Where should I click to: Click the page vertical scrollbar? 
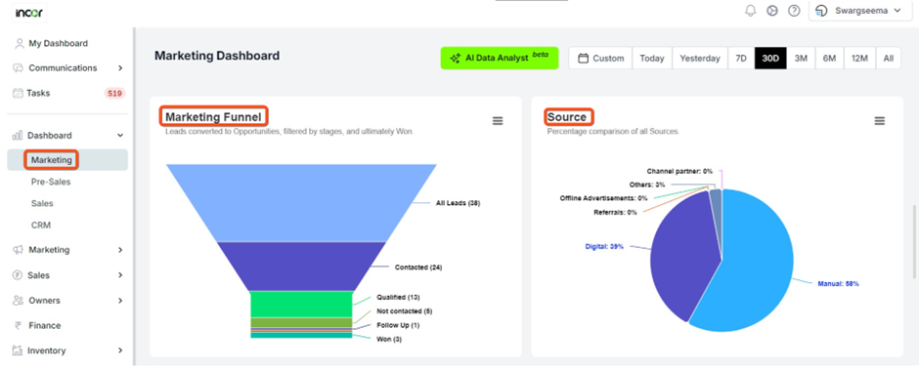[x=915, y=241]
